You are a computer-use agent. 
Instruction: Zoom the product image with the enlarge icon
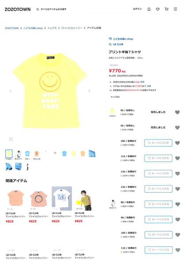pos(11,139)
